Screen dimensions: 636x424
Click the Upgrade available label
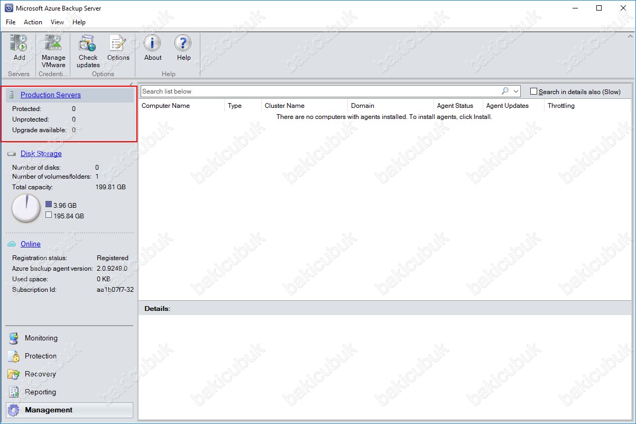pyautogui.click(x=39, y=130)
